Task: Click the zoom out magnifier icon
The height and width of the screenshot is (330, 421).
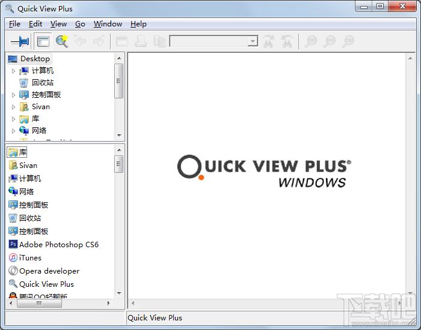Action: 330,41
